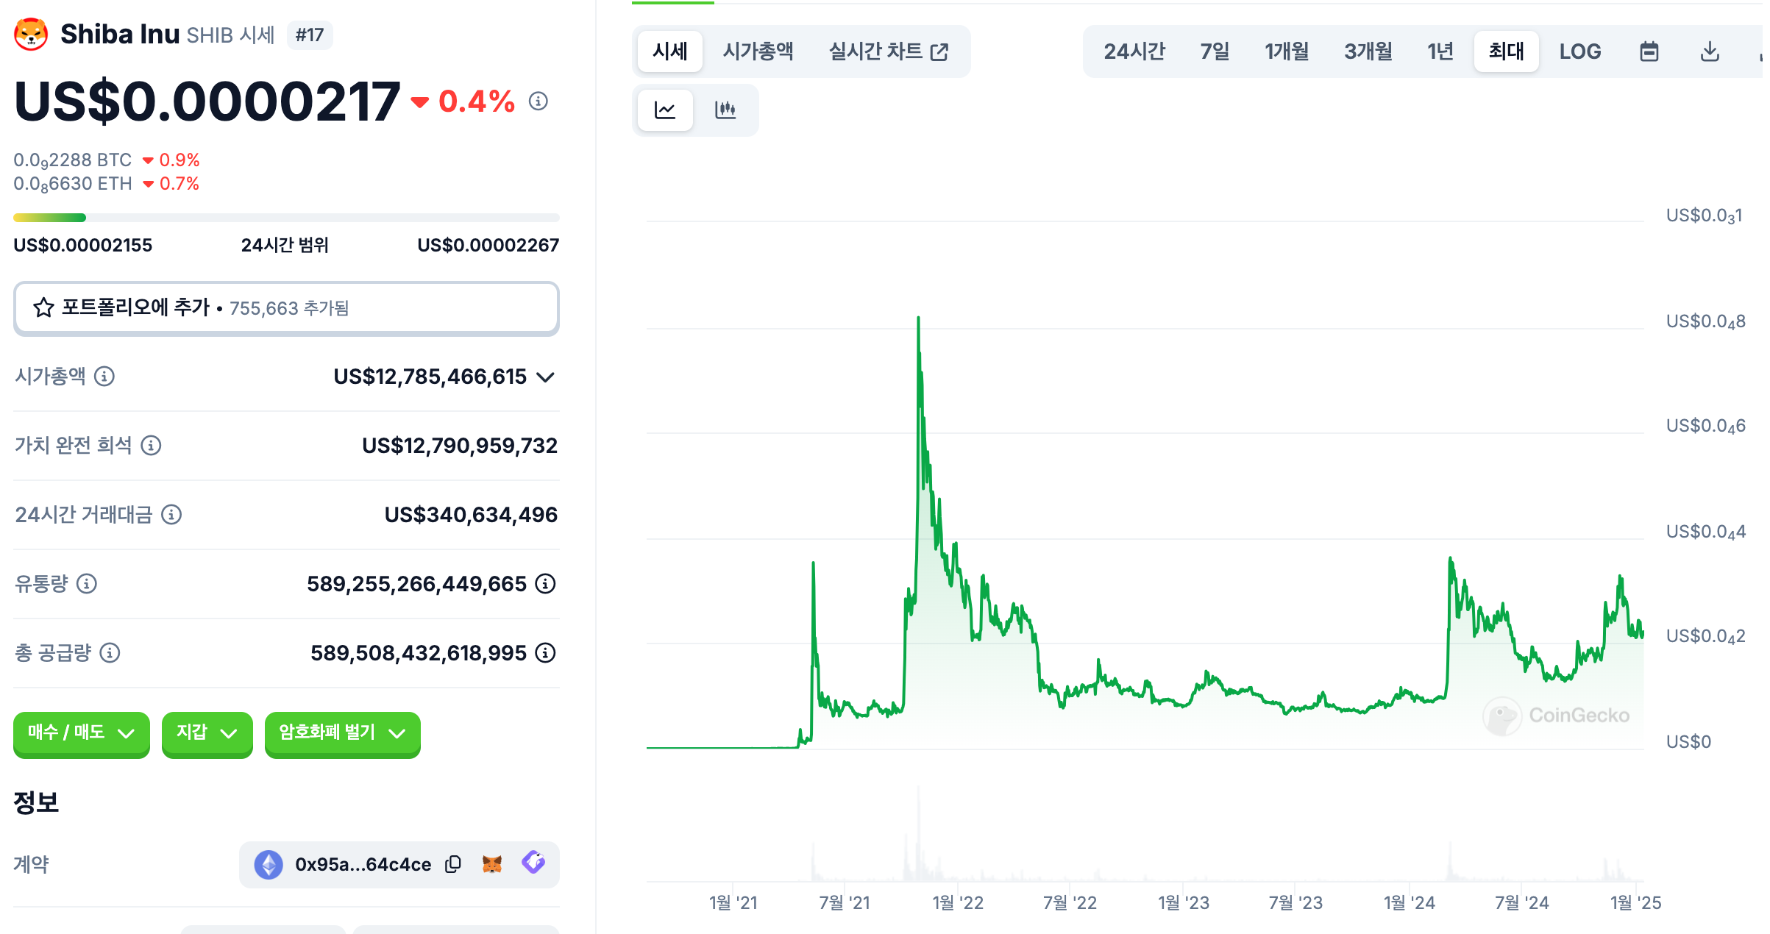Copy the contract address with copy icon
1770x934 pixels.
pyautogui.click(x=453, y=865)
